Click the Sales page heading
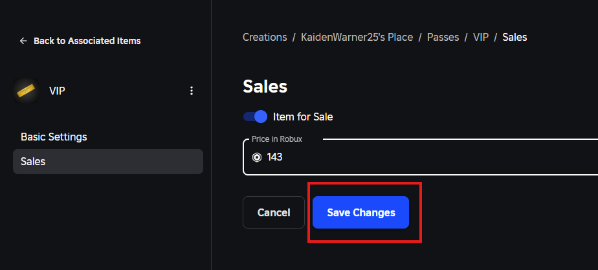The height and width of the screenshot is (270, 598). (265, 86)
